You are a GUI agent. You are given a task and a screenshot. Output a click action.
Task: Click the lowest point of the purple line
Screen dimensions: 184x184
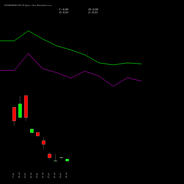(x=113, y=86)
